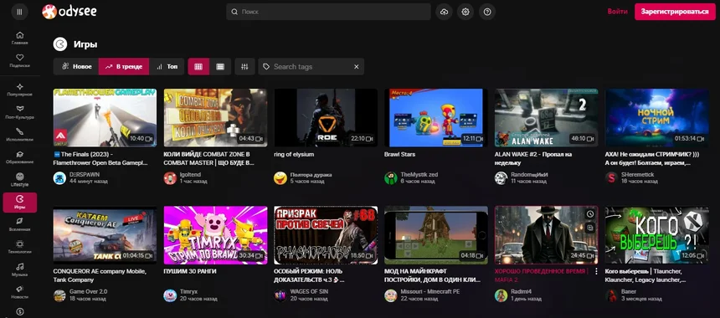The width and height of the screenshot is (720, 318).
Task: Open the Odysee home logo
Action: [69, 12]
